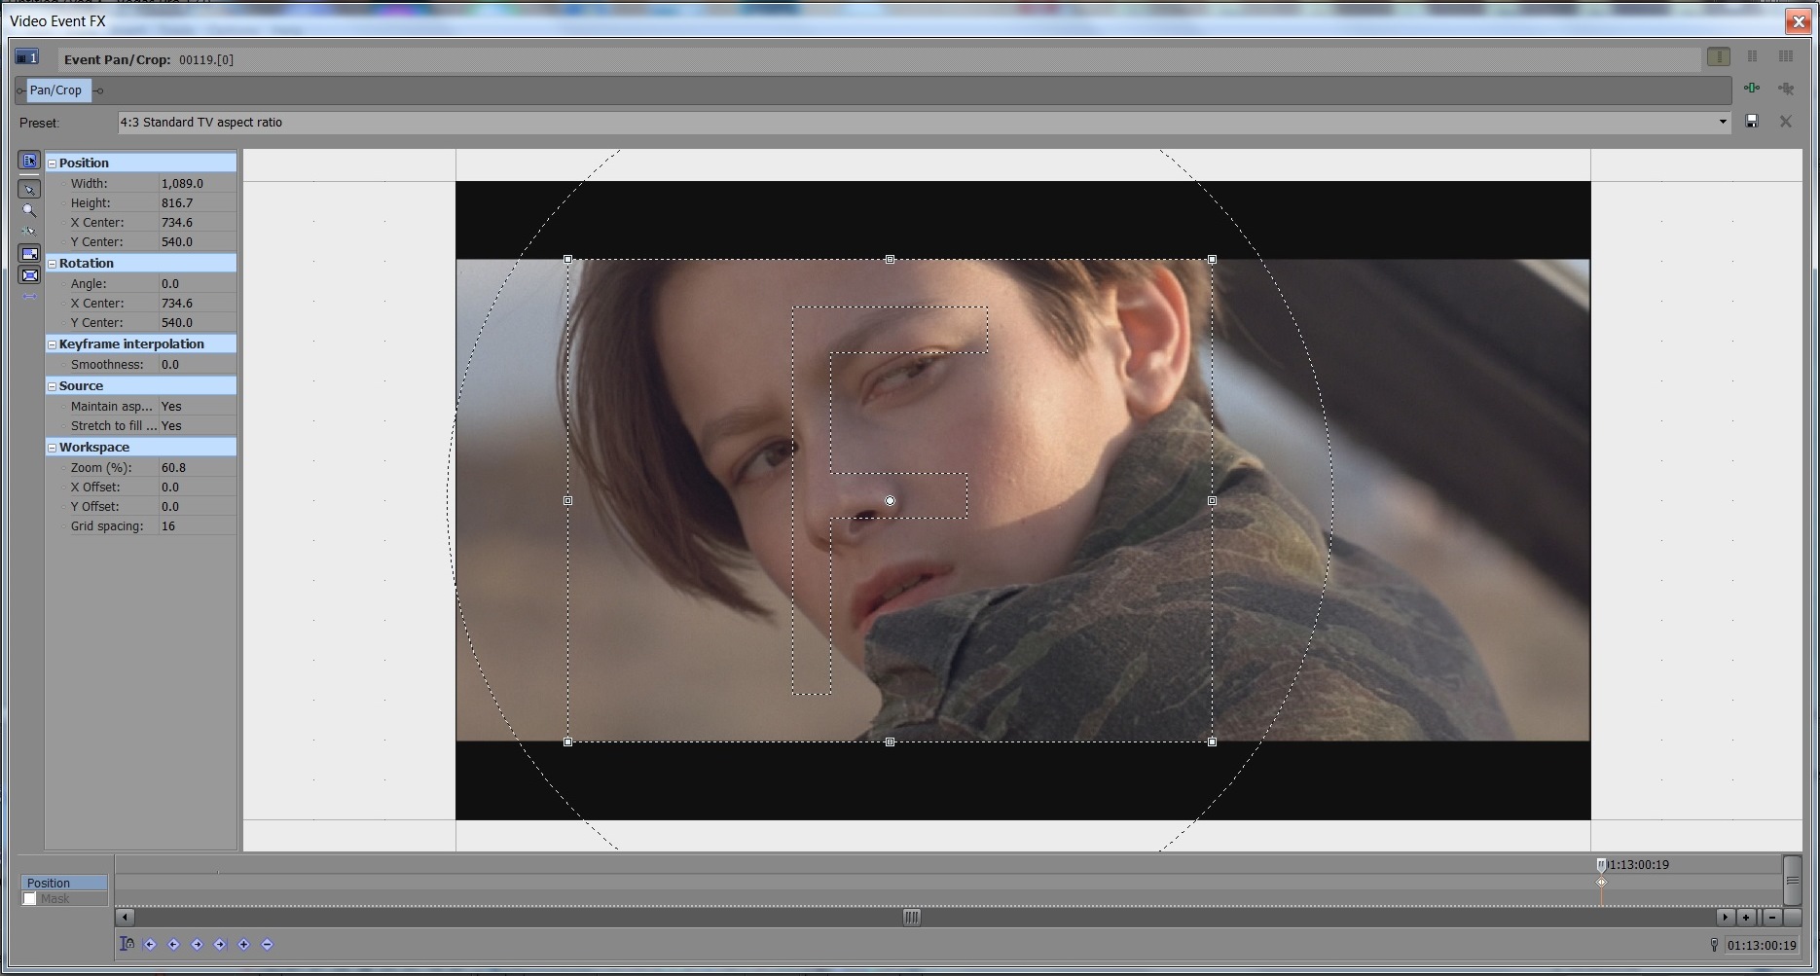Image resolution: width=1820 pixels, height=976 pixels.
Task: Enable the Mask checkbox
Action: (30, 898)
